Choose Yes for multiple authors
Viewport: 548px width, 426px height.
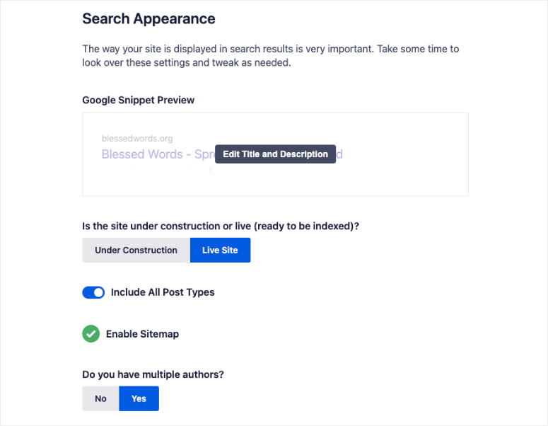[139, 398]
